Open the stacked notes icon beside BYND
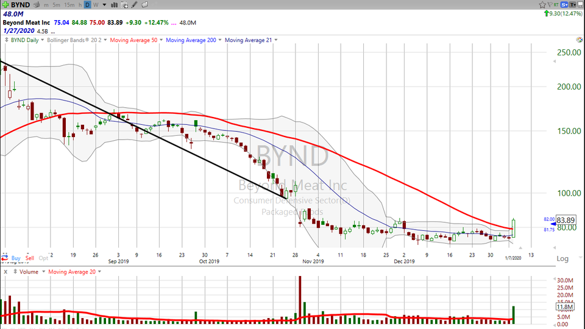 [36, 4]
